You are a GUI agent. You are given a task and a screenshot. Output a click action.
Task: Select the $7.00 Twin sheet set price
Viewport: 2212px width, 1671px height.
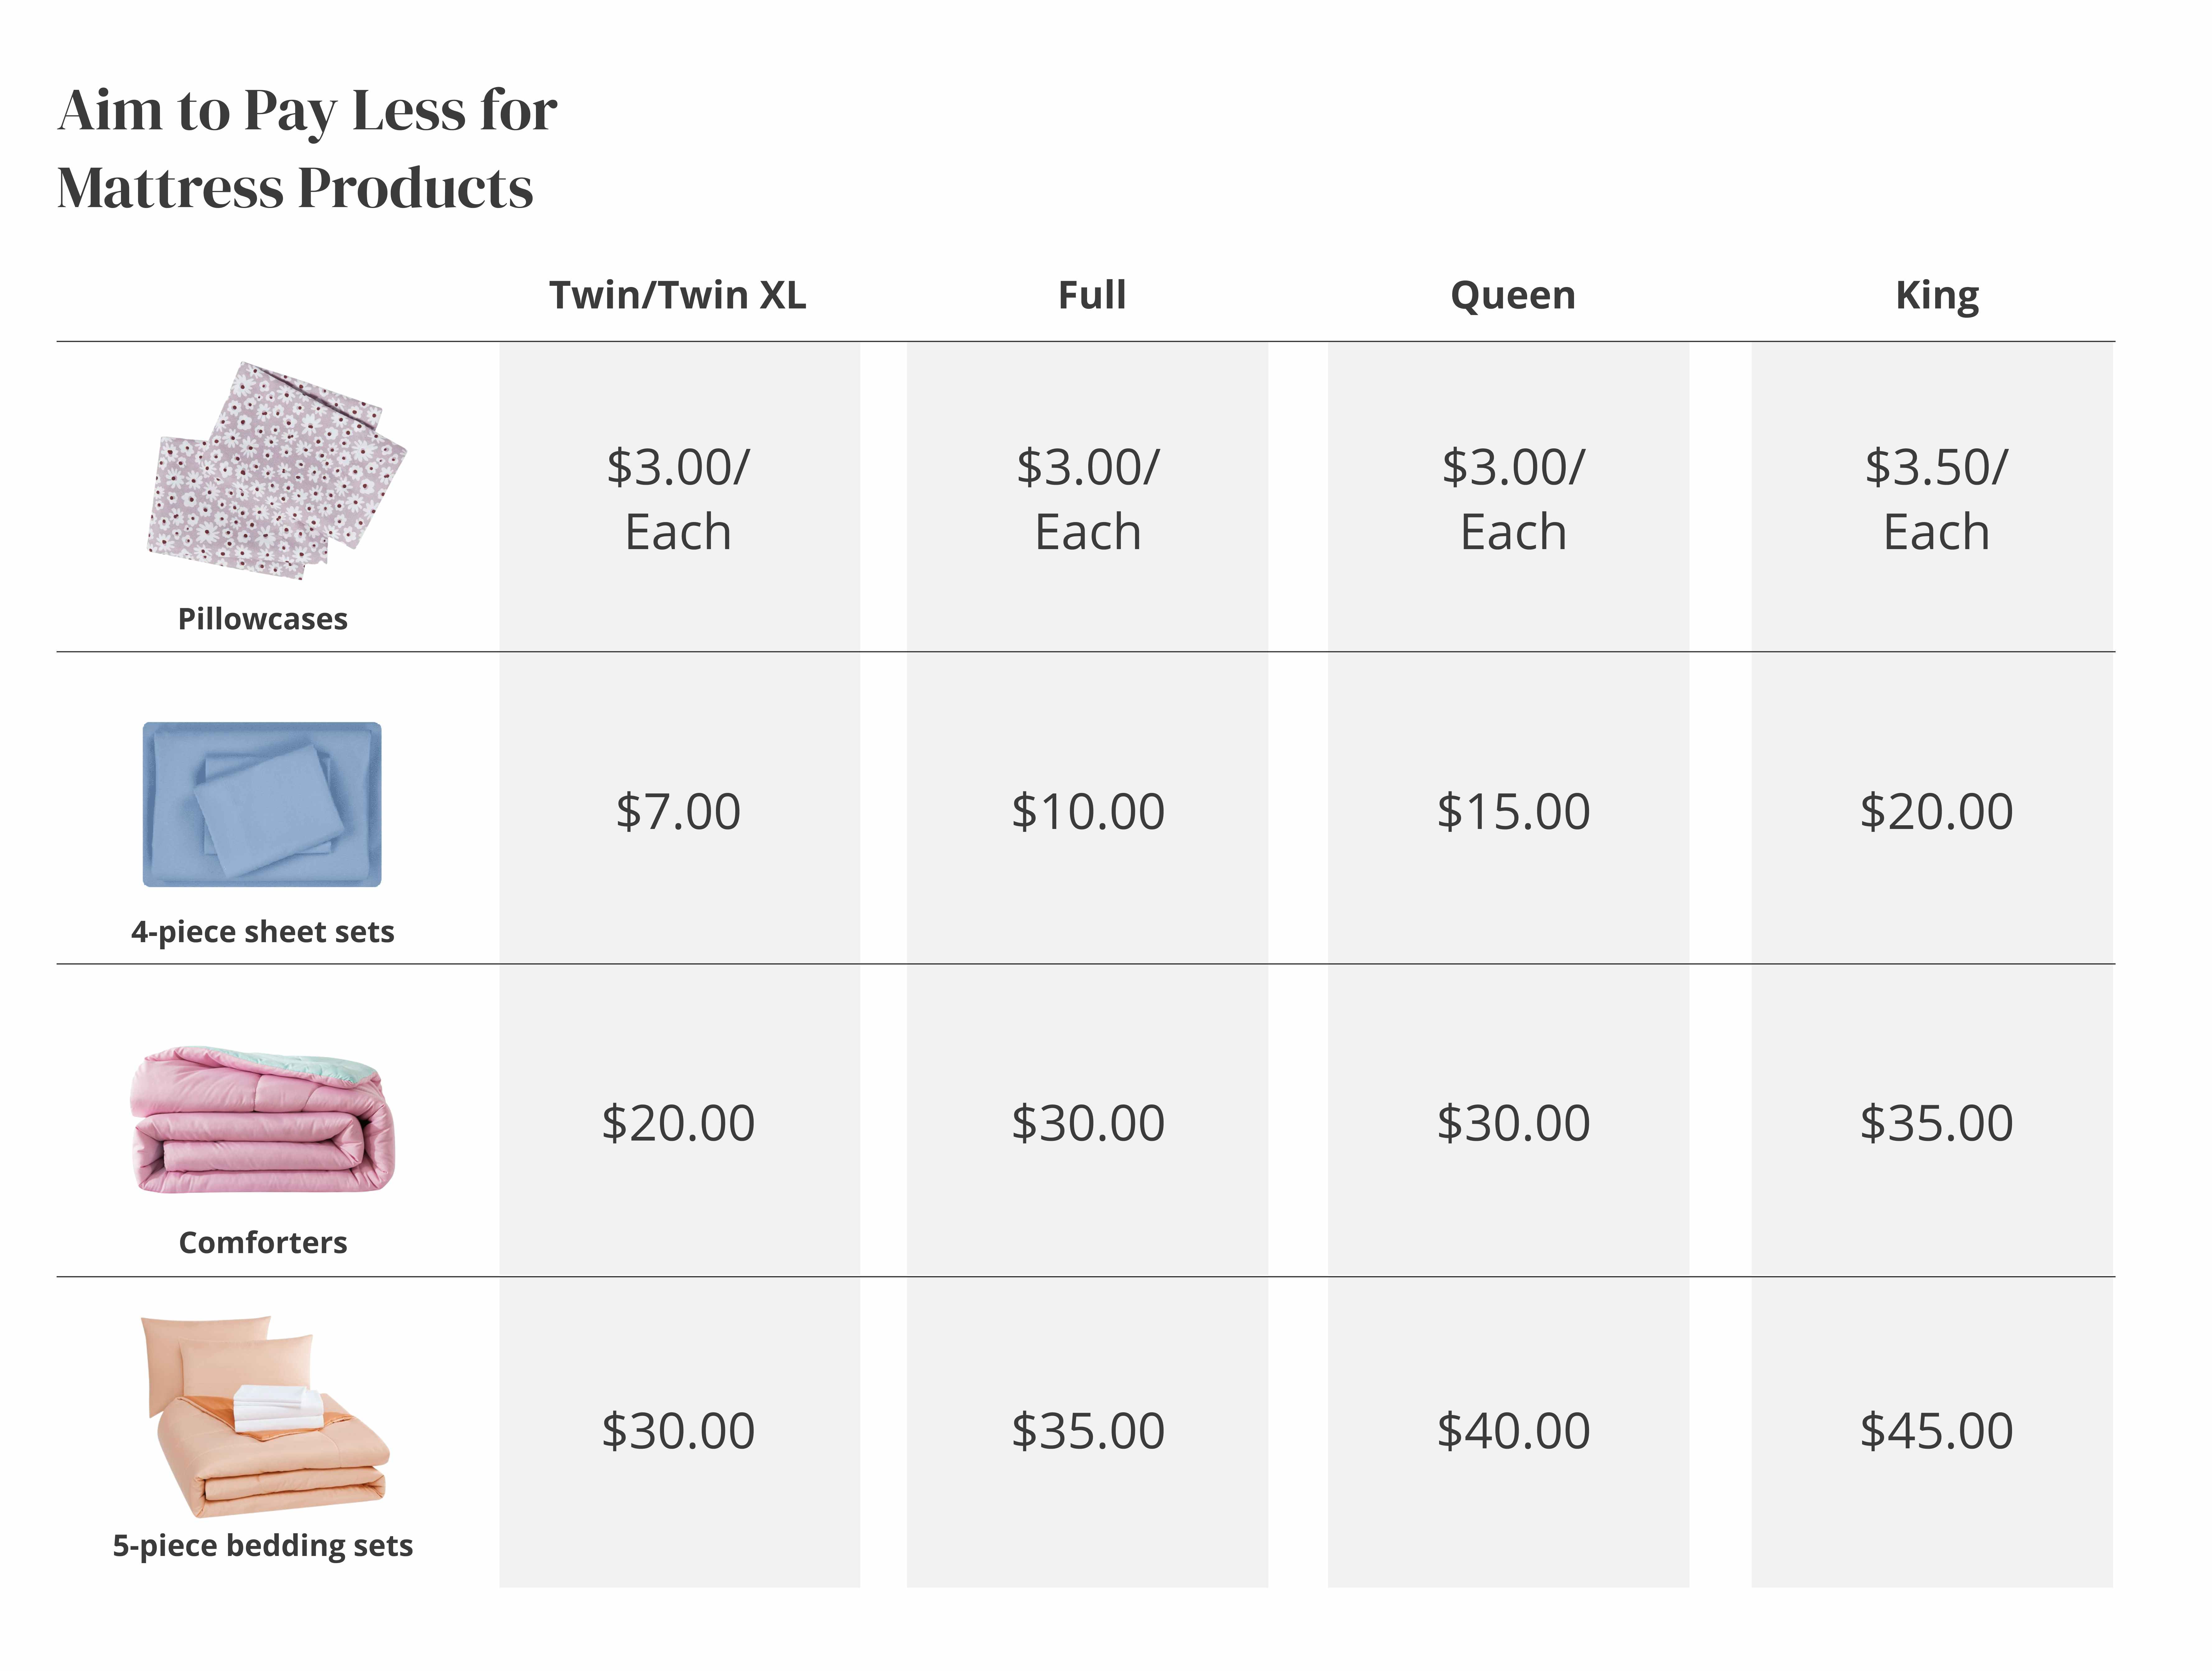pos(678,811)
